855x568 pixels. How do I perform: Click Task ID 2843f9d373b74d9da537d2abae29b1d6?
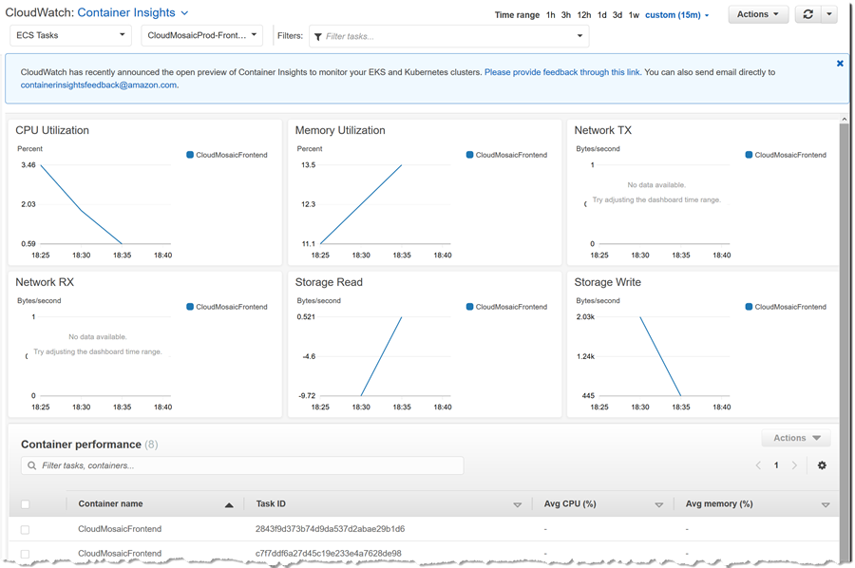330,529
